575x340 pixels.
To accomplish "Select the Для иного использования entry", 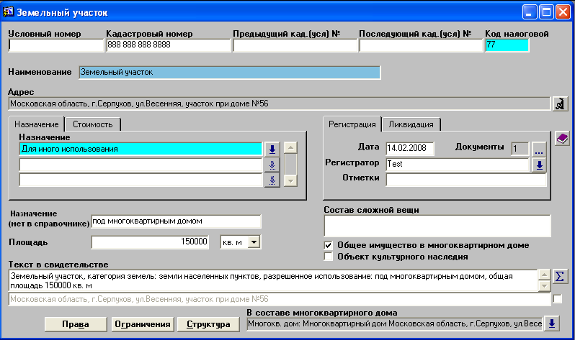I will 141,149.
